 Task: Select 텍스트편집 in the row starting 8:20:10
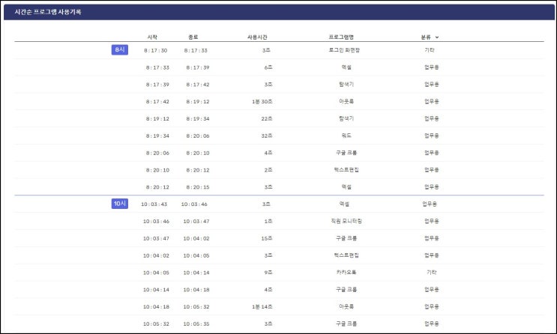click(x=346, y=170)
